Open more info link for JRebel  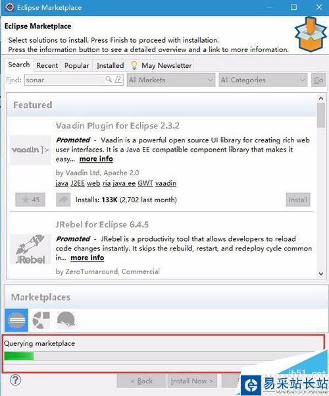(x=88, y=258)
